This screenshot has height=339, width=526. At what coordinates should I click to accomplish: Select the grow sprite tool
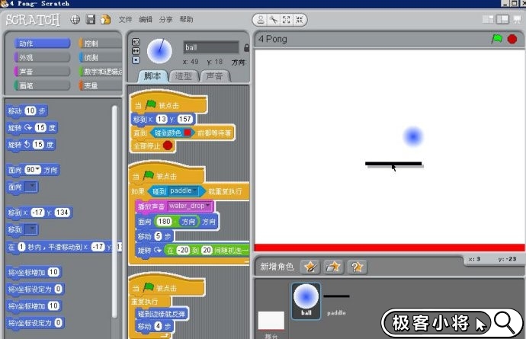click(286, 19)
